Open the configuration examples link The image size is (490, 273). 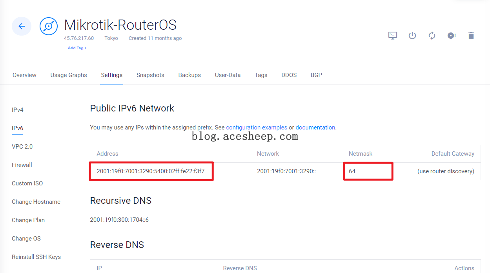coord(257,128)
